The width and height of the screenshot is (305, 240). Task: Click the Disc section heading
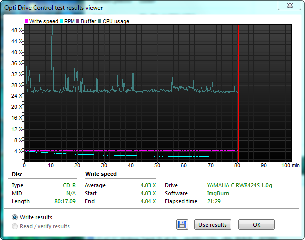click(x=17, y=174)
